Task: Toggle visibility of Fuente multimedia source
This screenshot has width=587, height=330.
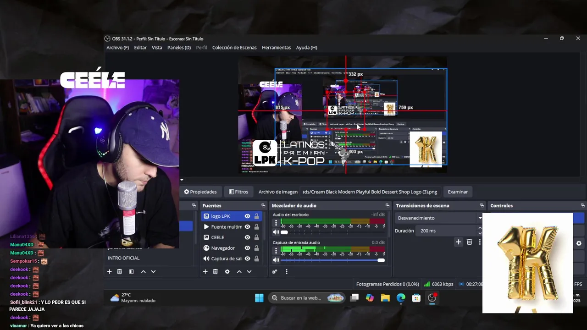Action: pyautogui.click(x=247, y=227)
